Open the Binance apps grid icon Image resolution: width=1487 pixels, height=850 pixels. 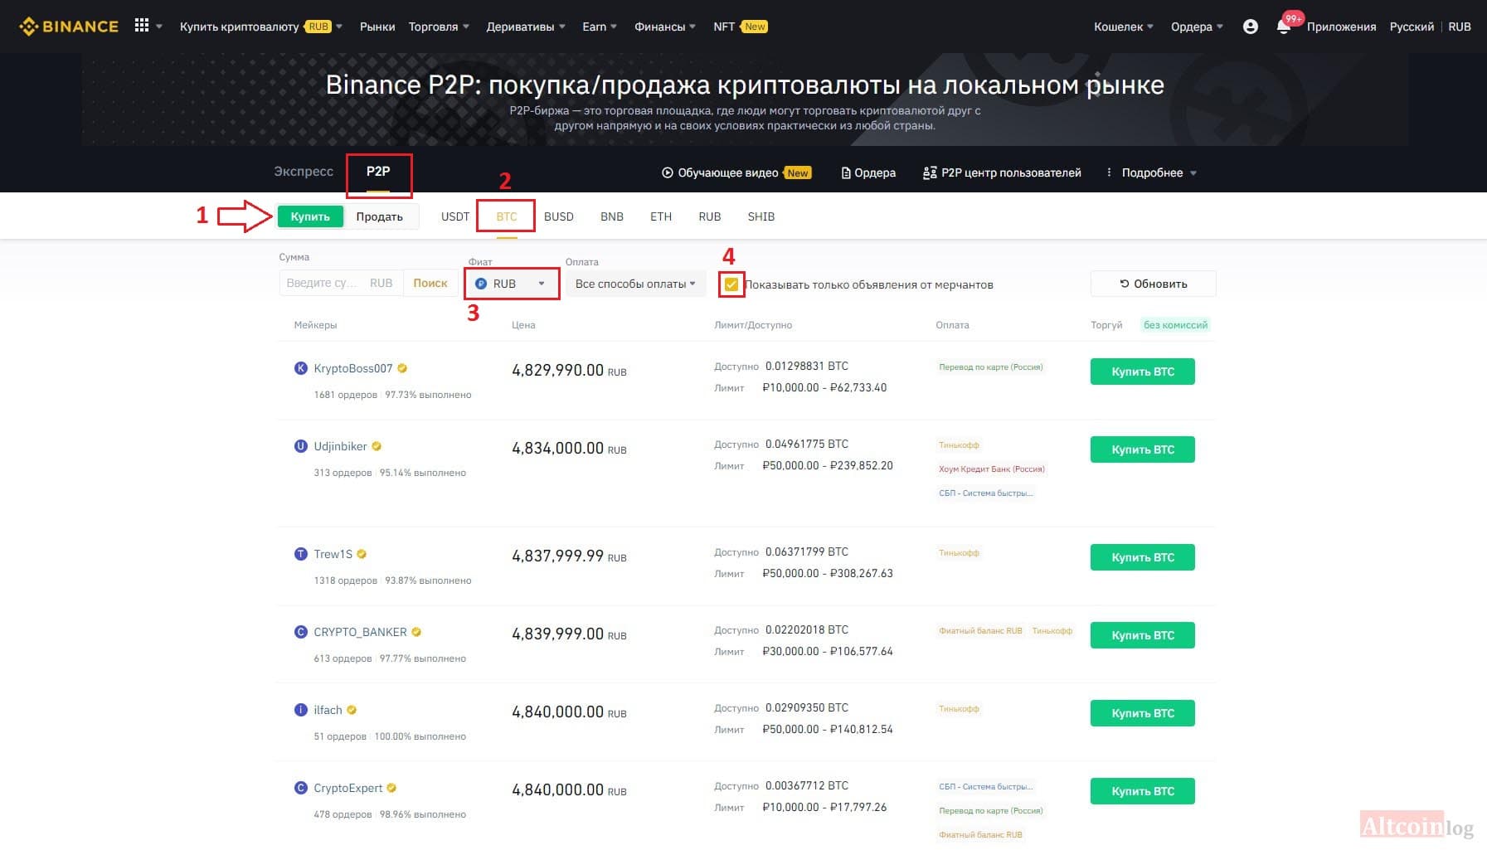[142, 26]
